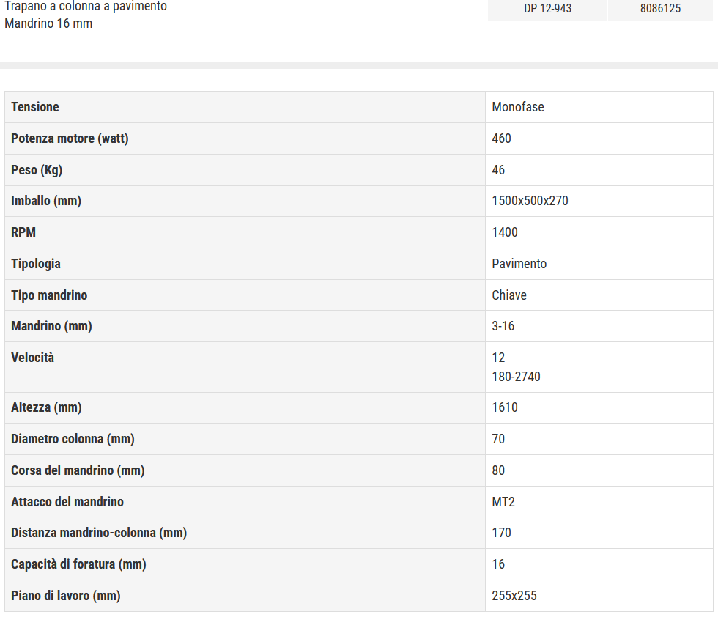Image resolution: width=718 pixels, height=617 pixels.
Task: Click the RPM row label
Action: [23, 233]
